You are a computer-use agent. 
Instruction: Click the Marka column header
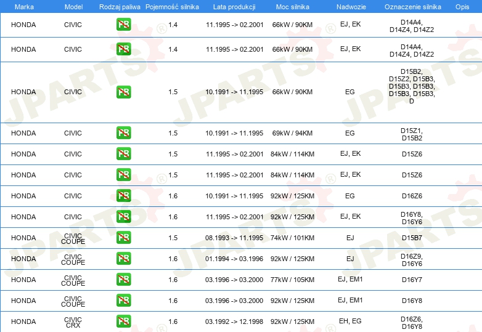point(24,7)
